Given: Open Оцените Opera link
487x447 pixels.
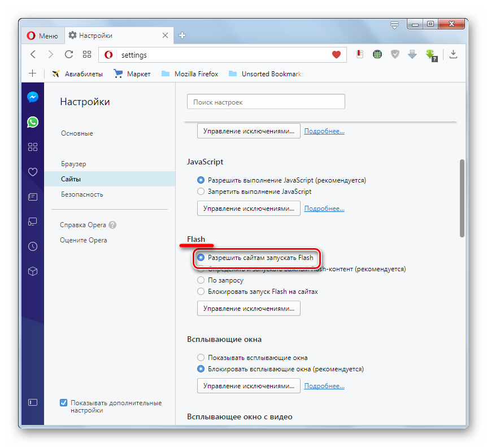Looking at the screenshot, I should [83, 240].
